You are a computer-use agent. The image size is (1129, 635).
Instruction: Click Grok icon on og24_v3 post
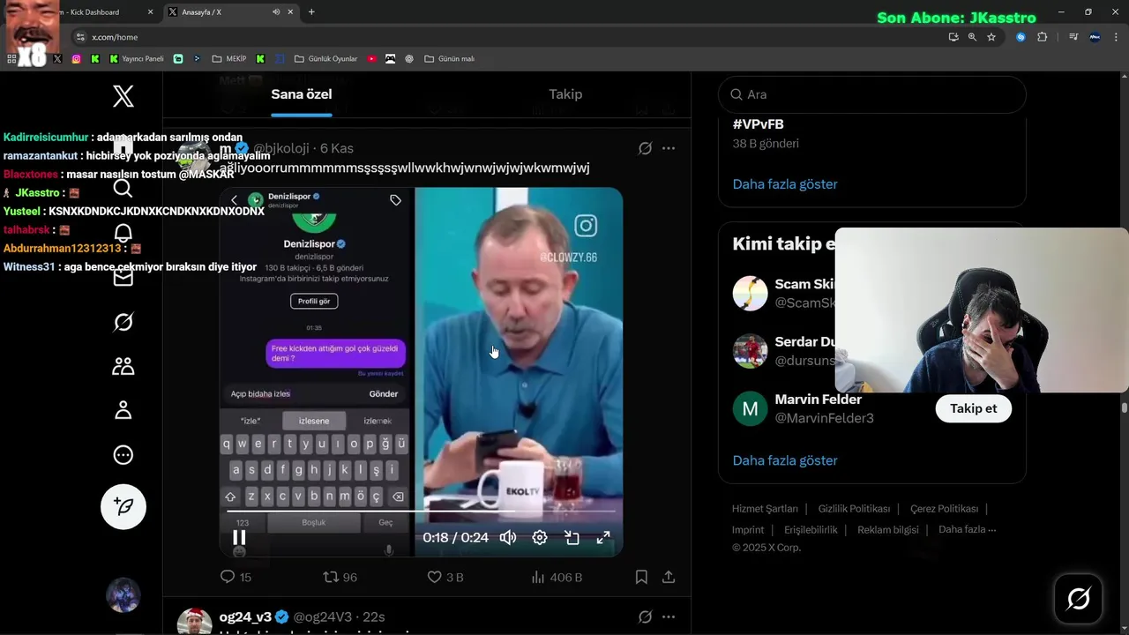coord(645,616)
